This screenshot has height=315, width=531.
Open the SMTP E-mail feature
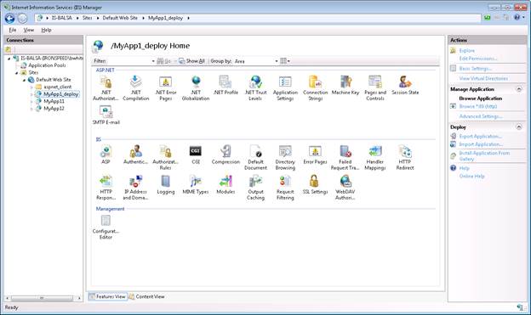coord(106,115)
